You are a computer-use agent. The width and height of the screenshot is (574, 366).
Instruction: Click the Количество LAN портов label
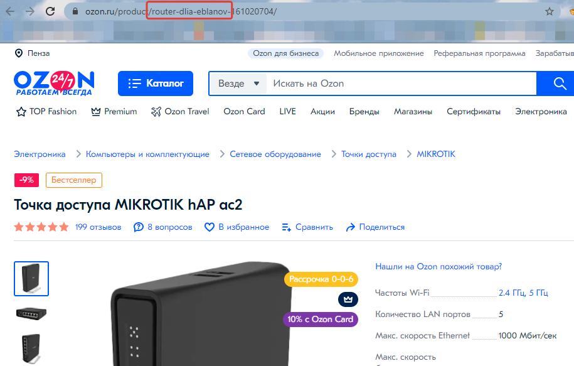coord(422,315)
